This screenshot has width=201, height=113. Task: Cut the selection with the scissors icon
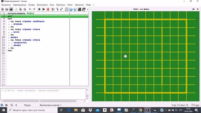click(x=16, y=9)
